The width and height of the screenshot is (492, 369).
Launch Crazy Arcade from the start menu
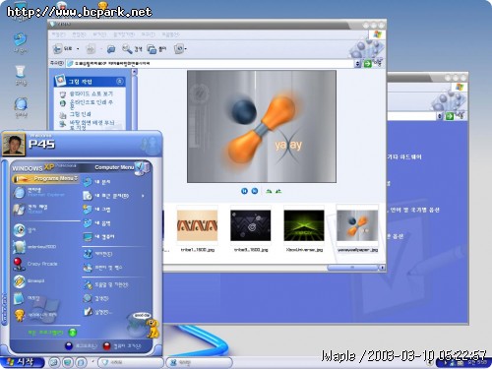click(x=35, y=264)
